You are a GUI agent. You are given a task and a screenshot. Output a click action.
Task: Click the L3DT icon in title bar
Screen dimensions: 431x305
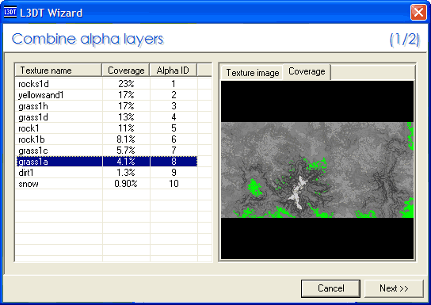(x=10, y=13)
